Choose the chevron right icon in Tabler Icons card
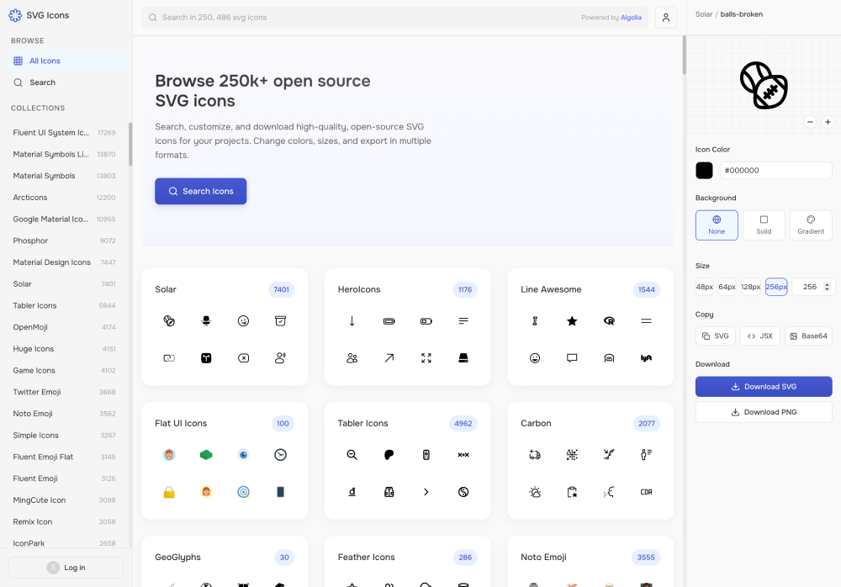 (x=426, y=492)
